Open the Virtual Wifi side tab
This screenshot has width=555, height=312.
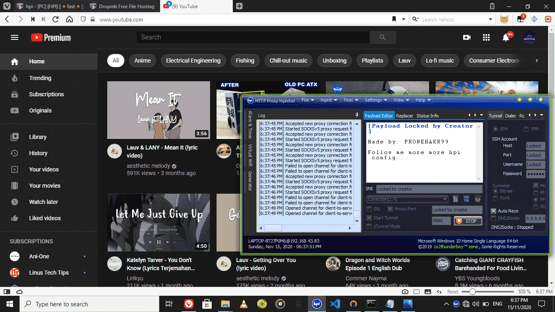coord(250,156)
